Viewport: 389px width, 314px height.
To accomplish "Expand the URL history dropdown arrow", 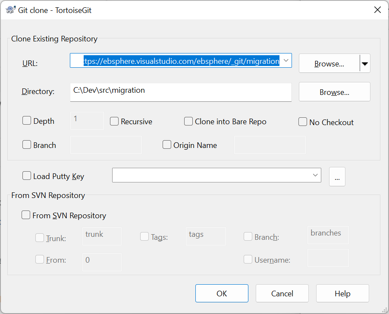I will (x=286, y=60).
